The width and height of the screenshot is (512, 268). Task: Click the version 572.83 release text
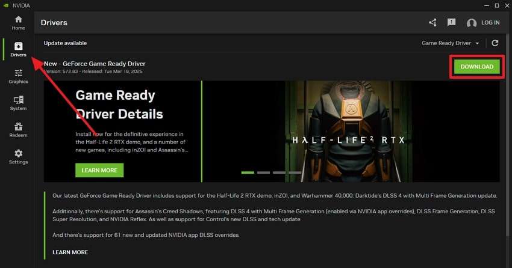[93, 72]
